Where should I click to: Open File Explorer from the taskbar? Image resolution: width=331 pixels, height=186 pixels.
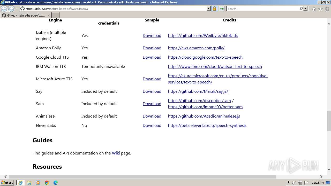29,183
